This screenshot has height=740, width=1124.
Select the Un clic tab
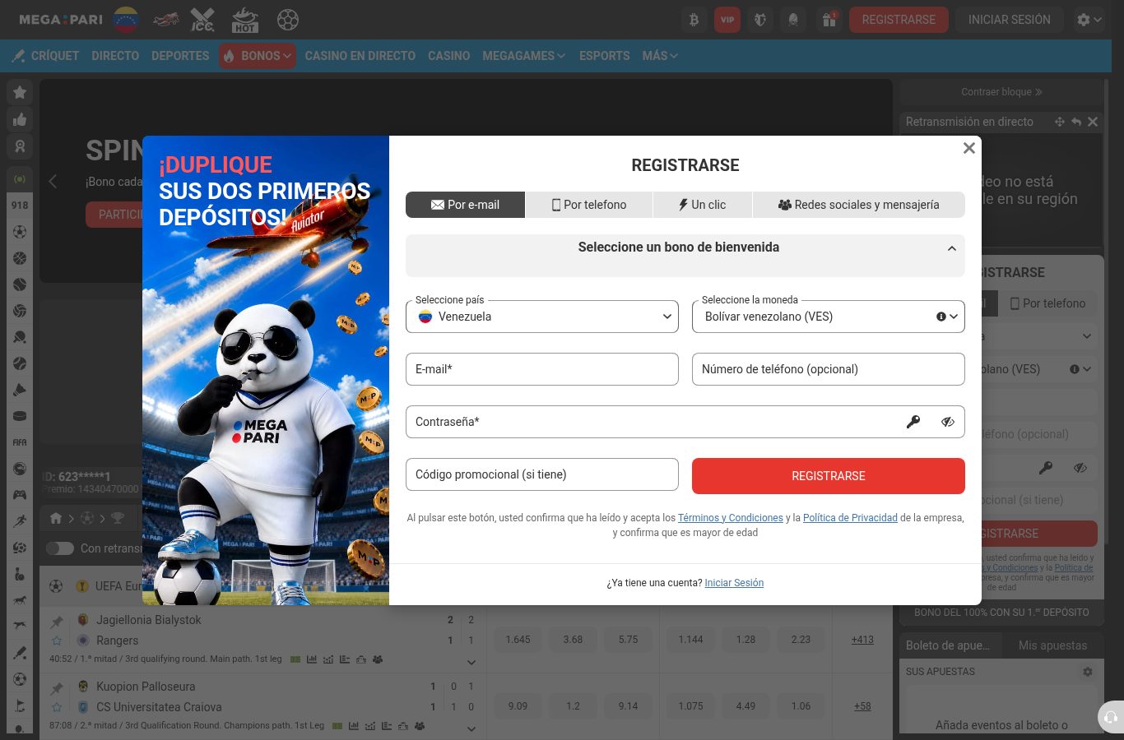click(x=703, y=205)
